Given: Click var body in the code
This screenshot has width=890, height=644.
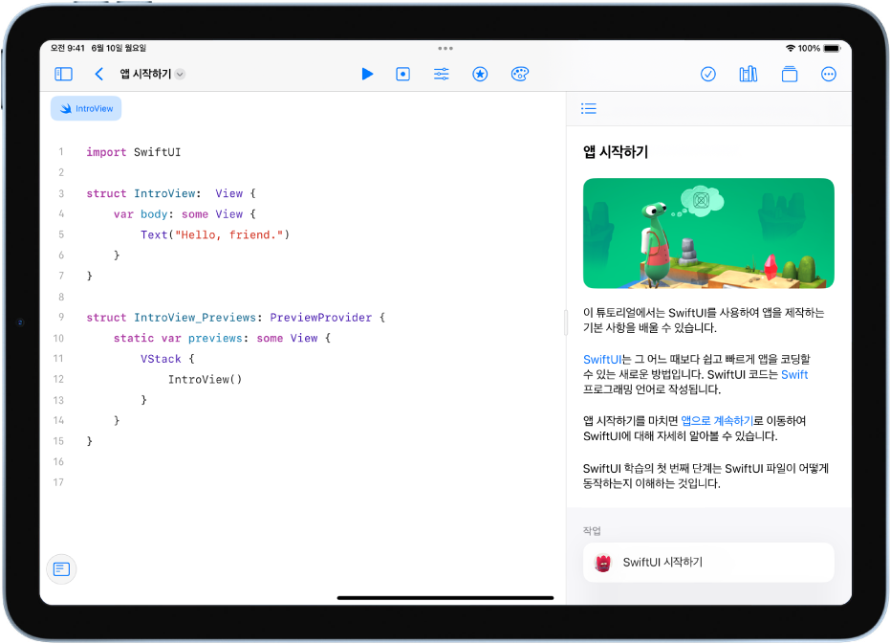Looking at the screenshot, I should tap(141, 214).
